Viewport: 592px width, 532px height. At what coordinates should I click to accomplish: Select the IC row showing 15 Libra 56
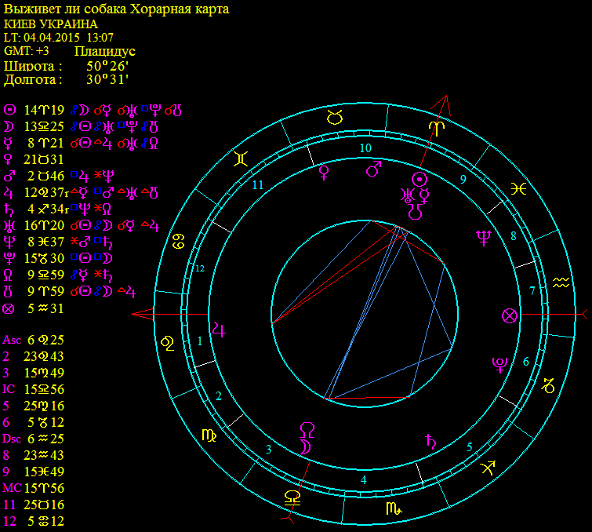pyautogui.click(x=34, y=389)
